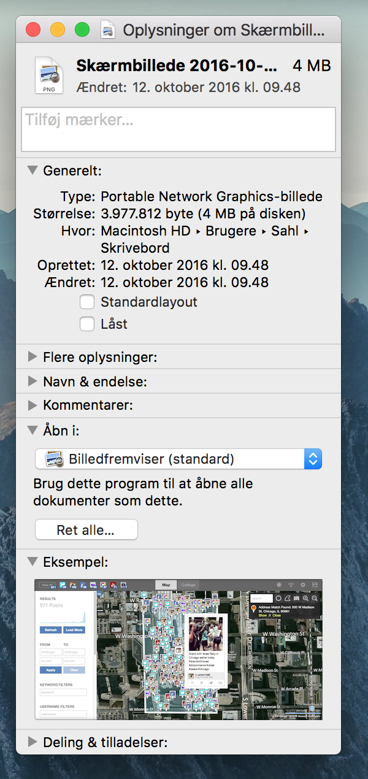Collapse the Åbn i section

pyautogui.click(x=33, y=430)
